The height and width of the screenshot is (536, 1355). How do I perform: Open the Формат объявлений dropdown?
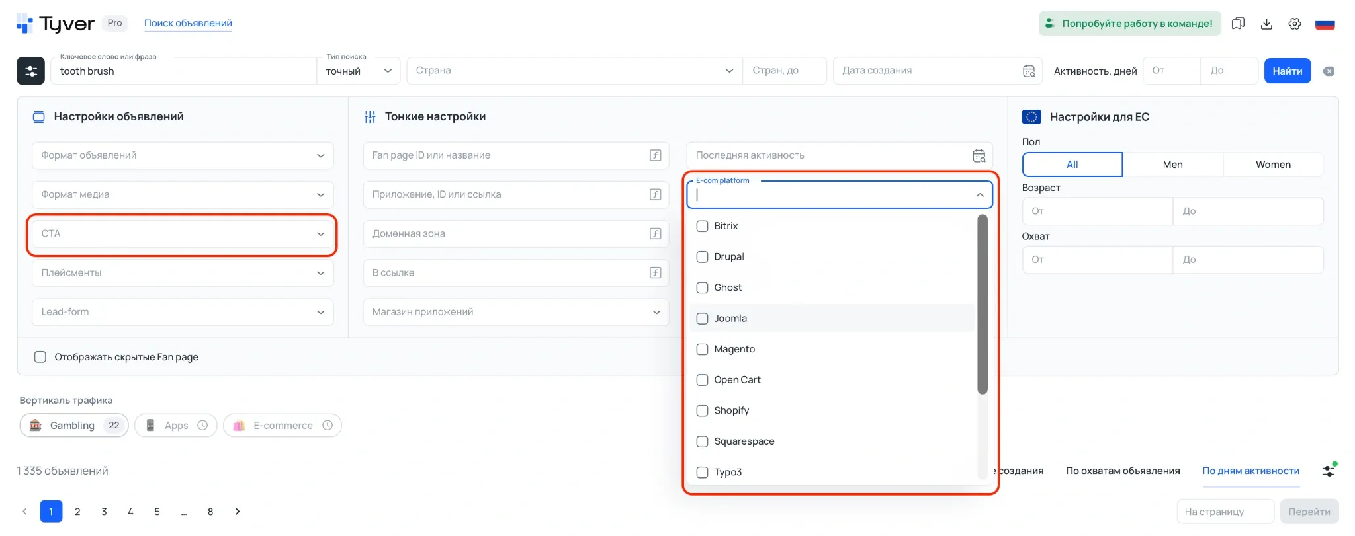click(183, 155)
